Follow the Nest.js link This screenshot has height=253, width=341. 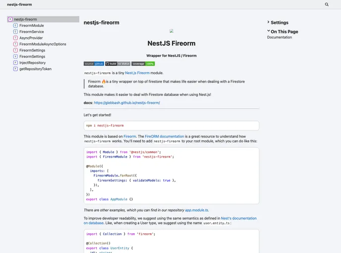tap(131, 73)
